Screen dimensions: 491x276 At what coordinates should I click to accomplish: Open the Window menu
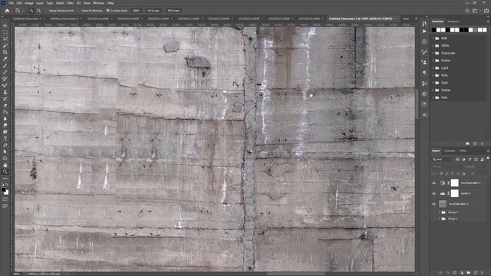pyautogui.click(x=99, y=3)
